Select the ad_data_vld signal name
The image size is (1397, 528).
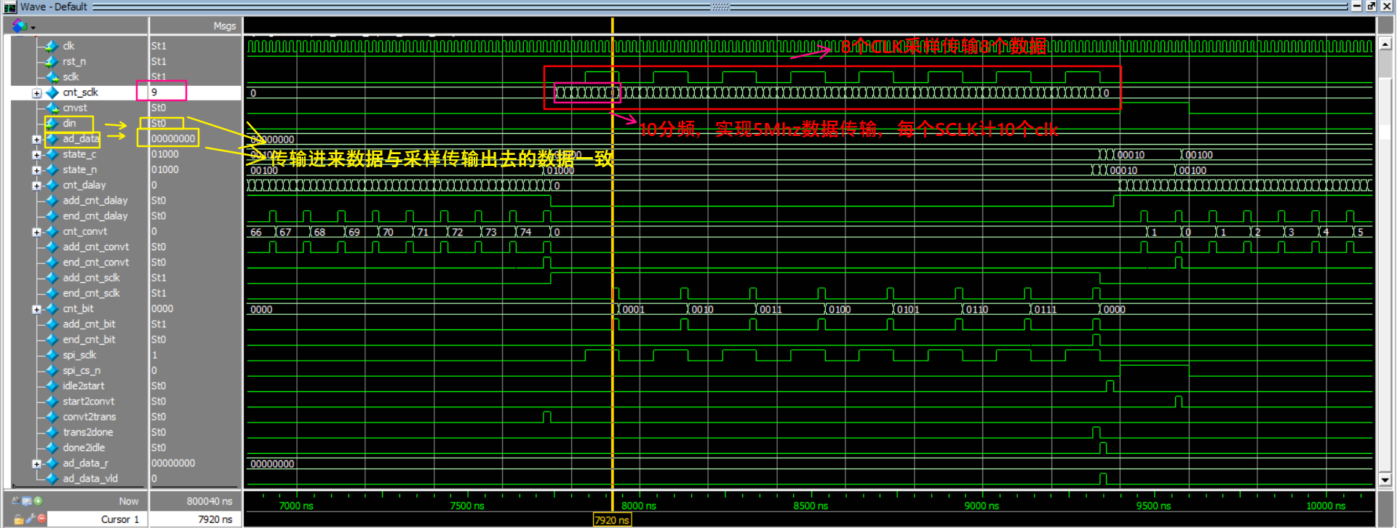pos(90,479)
